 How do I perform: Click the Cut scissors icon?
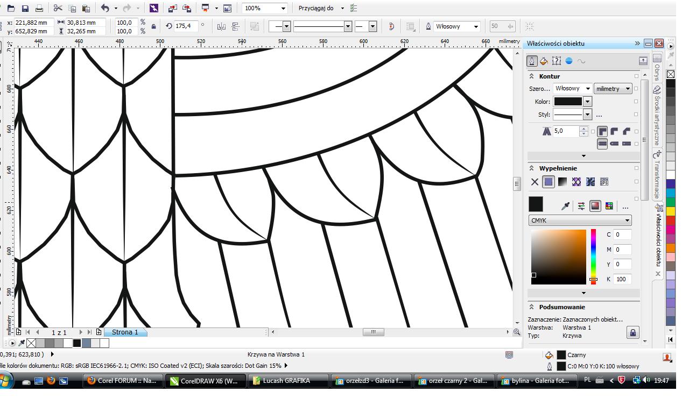58,9
